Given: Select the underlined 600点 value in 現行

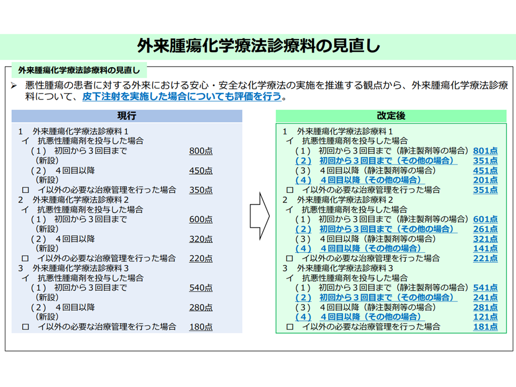Looking at the screenshot, I should point(200,219).
